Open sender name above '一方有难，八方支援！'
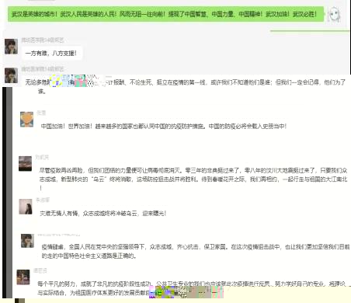The image size is (351, 303). point(43,40)
